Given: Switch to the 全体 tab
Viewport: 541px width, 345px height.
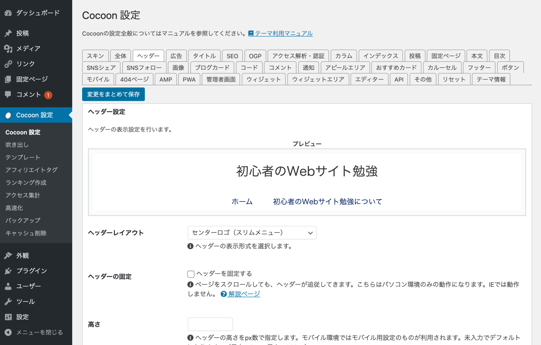Looking at the screenshot, I should point(120,56).
